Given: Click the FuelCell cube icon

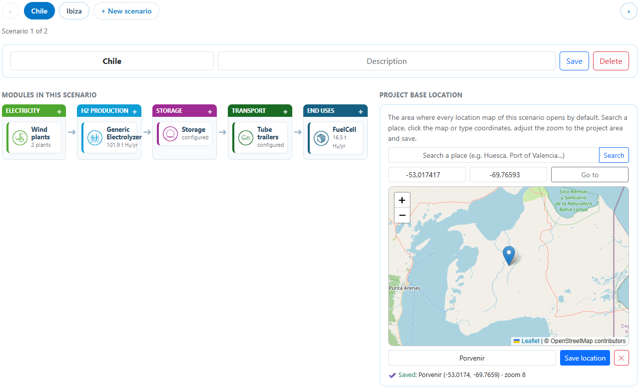Looking at the screenshot, I should coord(321,137).
